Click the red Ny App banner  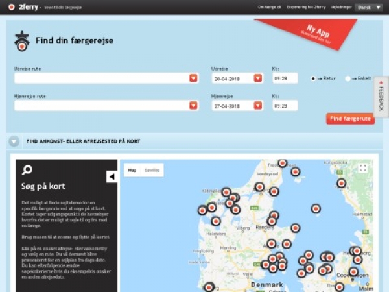point(315,32)
